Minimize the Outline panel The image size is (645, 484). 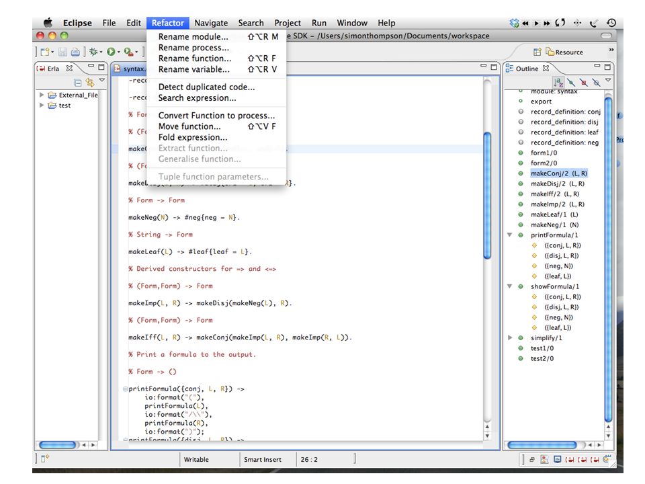coord(597,66)
